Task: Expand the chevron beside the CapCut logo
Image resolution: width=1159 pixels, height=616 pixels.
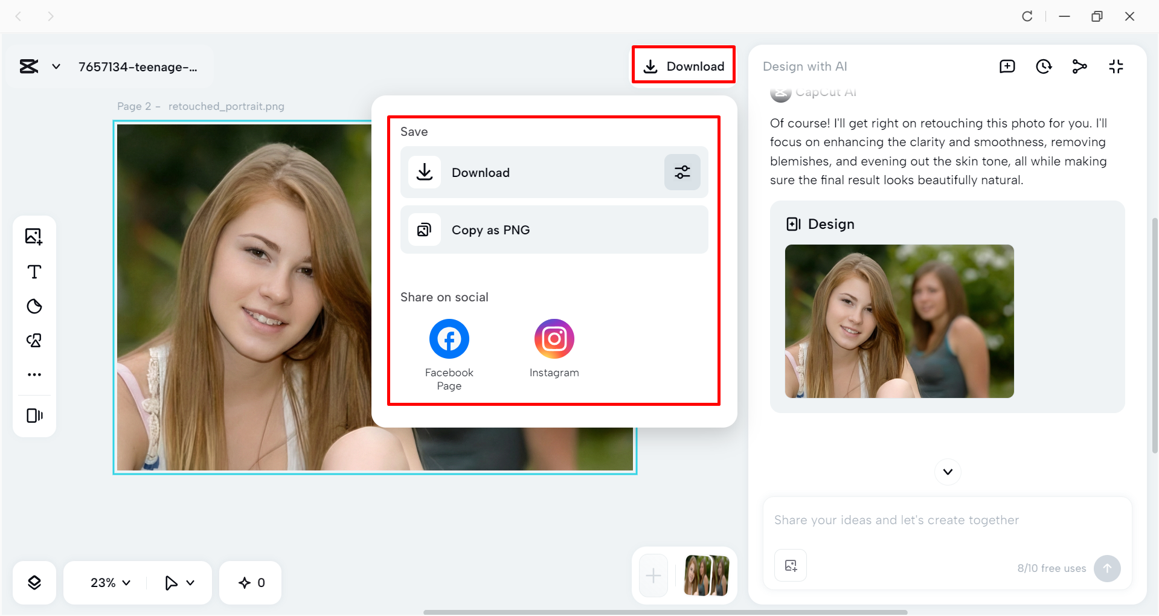Action: tap(56, 66)
